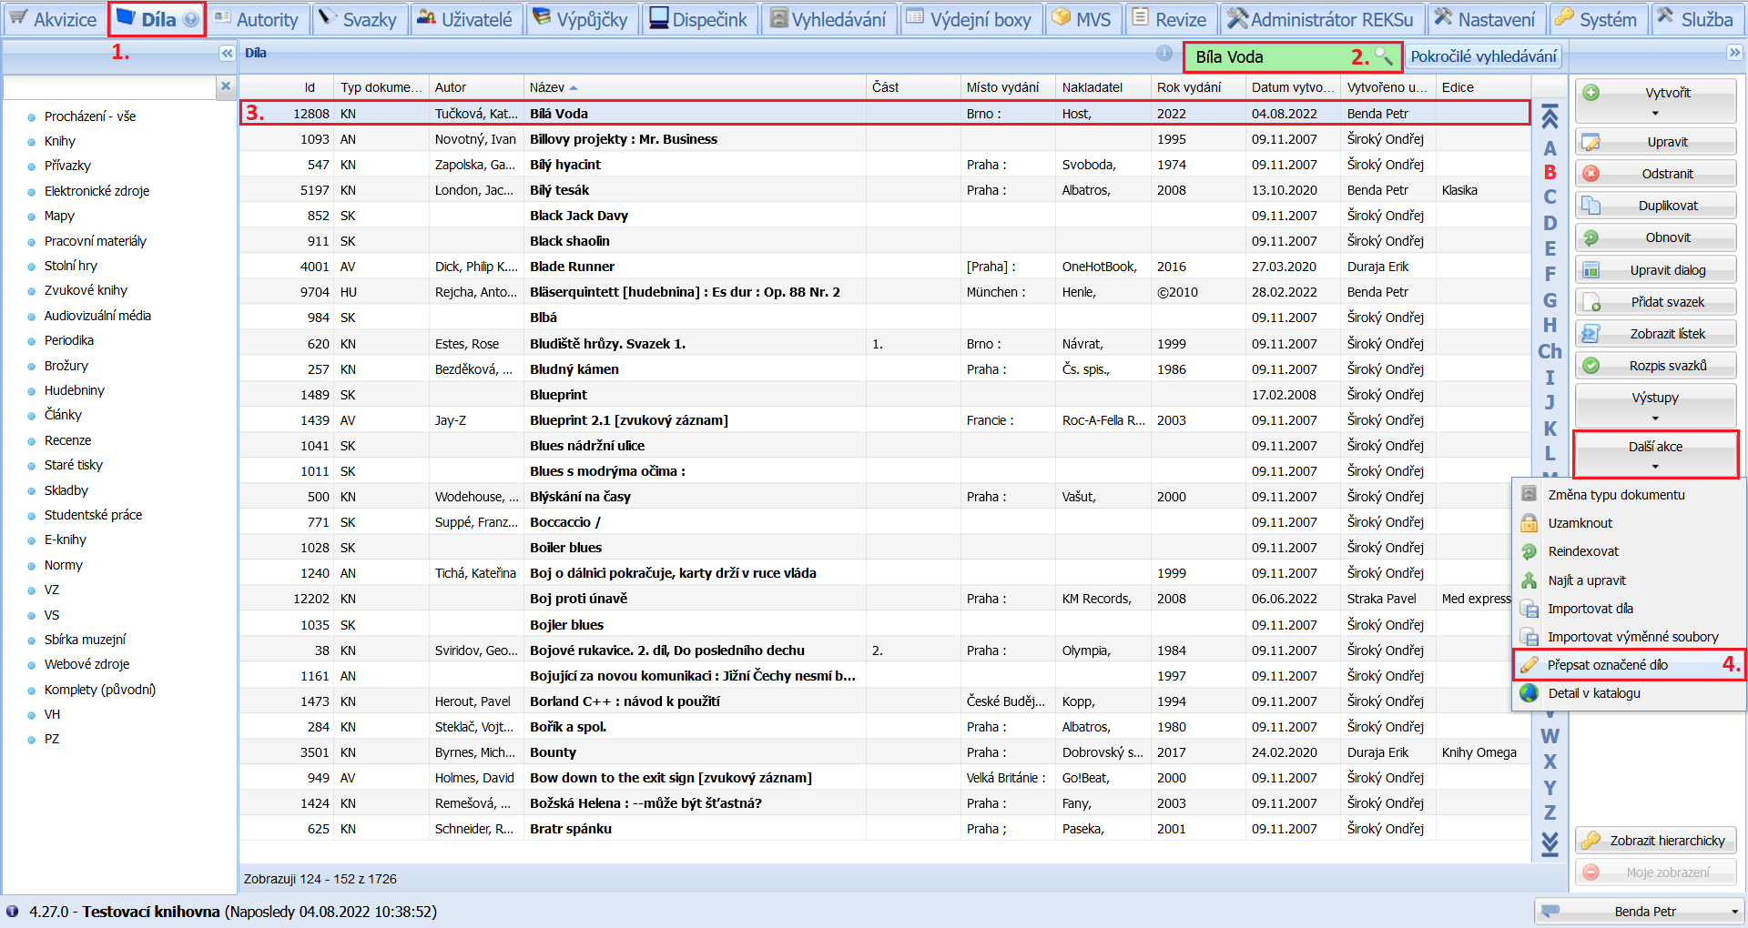Open the Vydejní boxy tab
The image size is (1748, 928).
[970, 19]
